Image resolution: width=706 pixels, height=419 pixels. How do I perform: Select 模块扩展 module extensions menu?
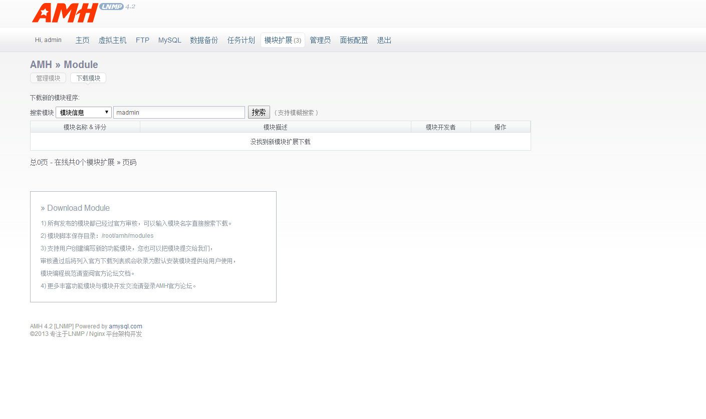click(283, 40)
